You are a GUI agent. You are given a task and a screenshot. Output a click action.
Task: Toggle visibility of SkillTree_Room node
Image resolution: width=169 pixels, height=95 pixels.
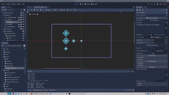tap(23, 13)
